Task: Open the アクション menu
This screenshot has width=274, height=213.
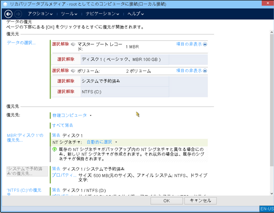Action: pos(40,14)
